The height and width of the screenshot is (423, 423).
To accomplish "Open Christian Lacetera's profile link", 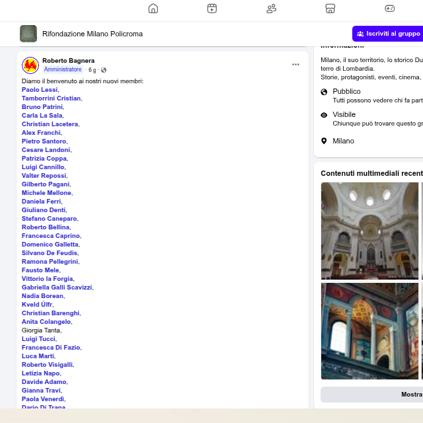I will coord(50,124).
